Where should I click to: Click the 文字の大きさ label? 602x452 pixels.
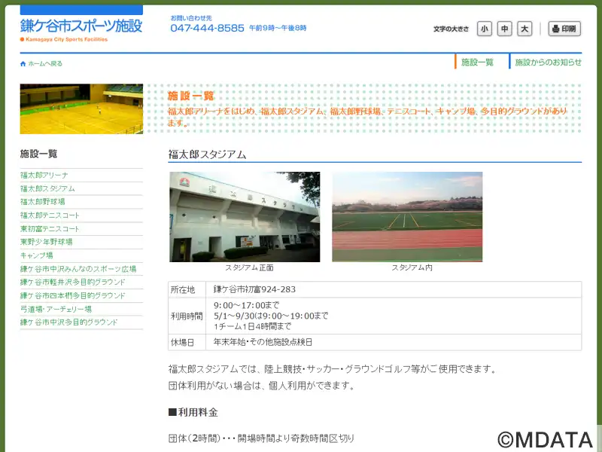[451, 29]
